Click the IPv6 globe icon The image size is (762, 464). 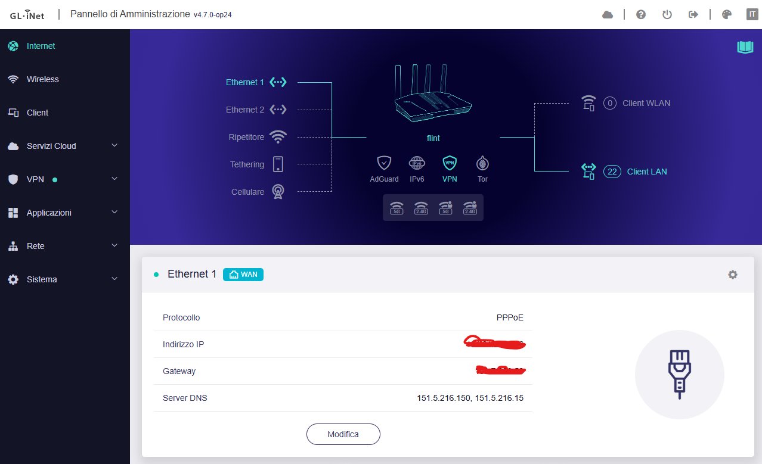click(417, 163)
